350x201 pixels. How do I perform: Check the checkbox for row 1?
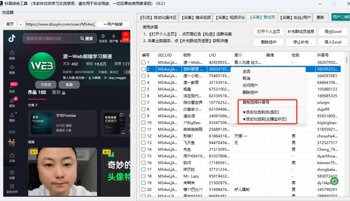144,62
